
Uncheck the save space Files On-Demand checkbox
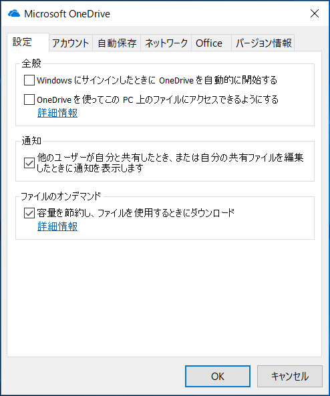click(x=29, y=213)
